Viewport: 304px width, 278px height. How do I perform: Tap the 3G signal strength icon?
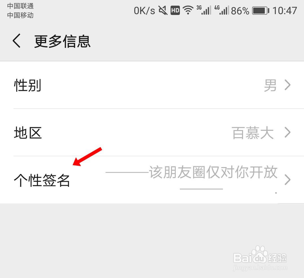point(204,10)
